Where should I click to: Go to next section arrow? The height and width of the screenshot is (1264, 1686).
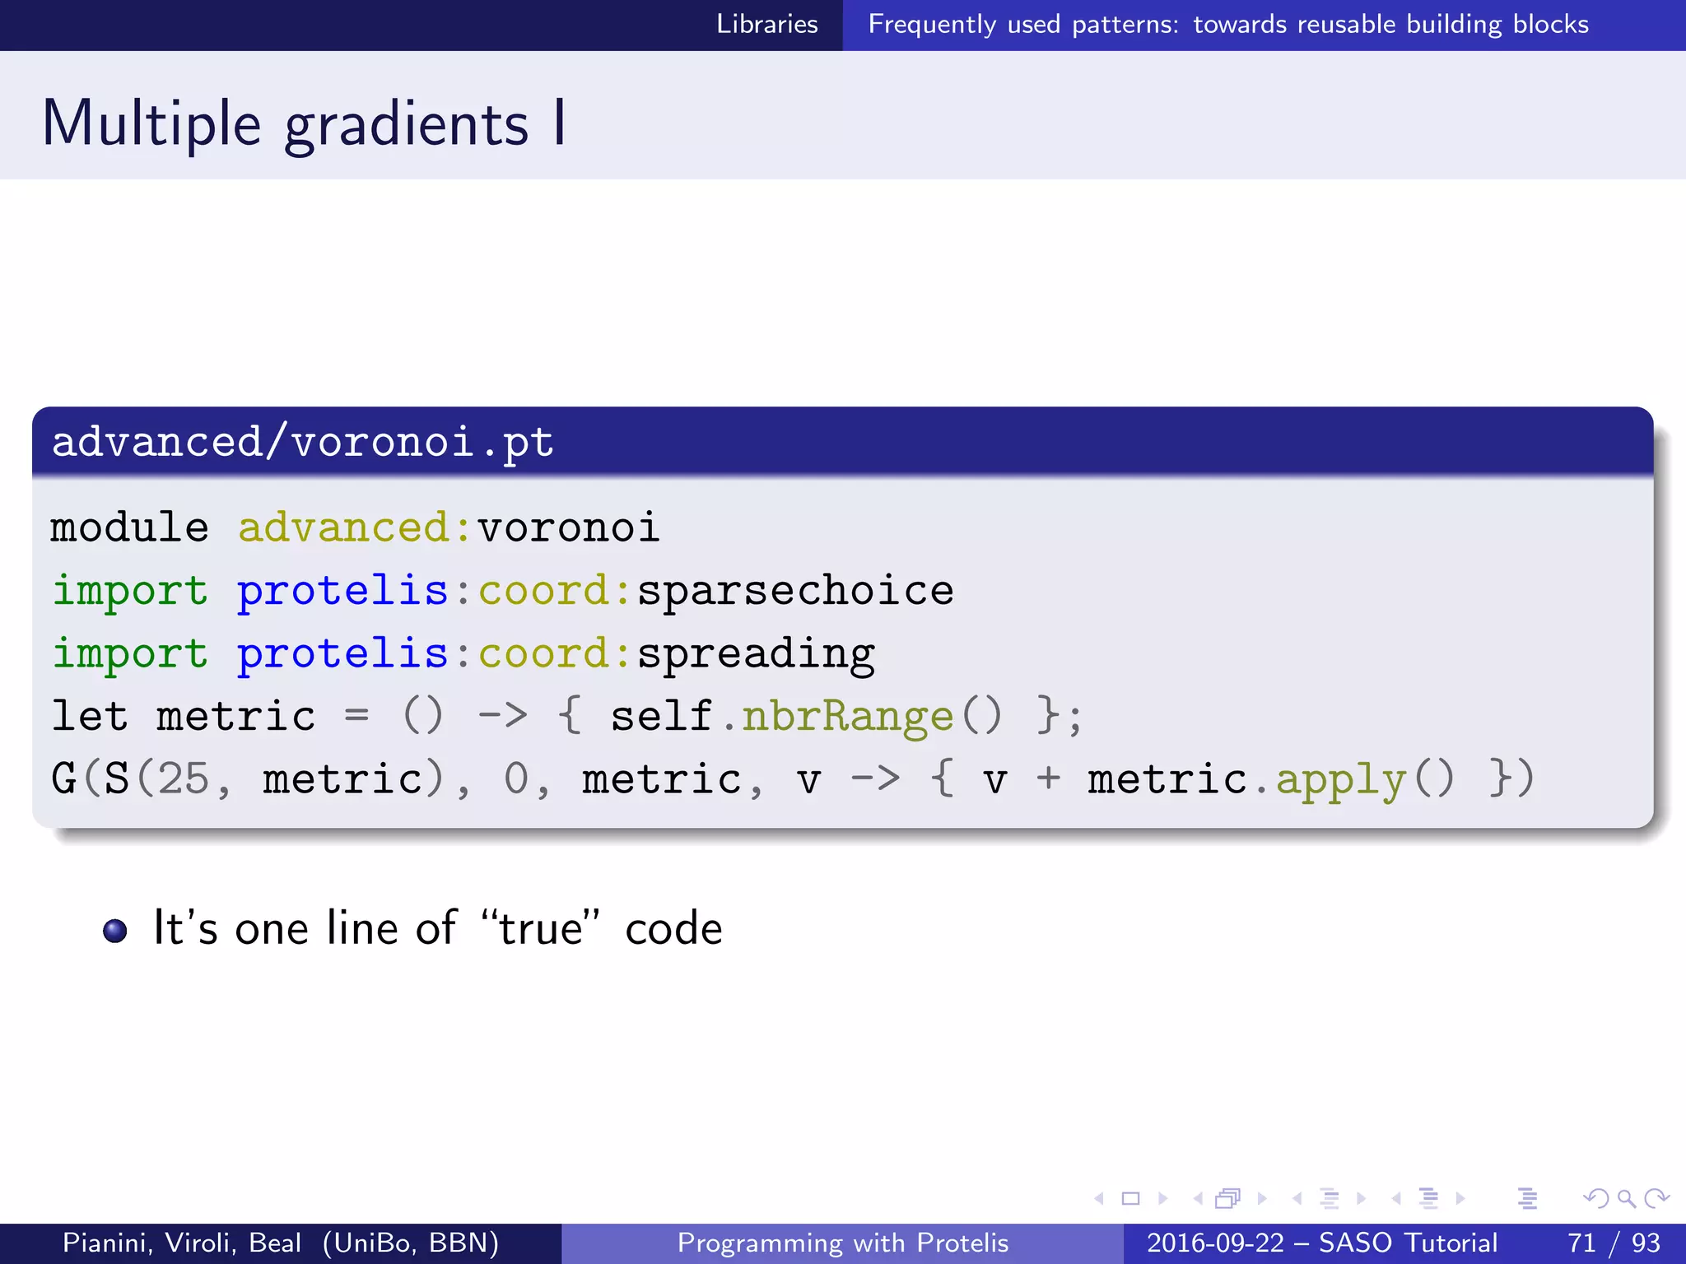pos(1460,1199)
